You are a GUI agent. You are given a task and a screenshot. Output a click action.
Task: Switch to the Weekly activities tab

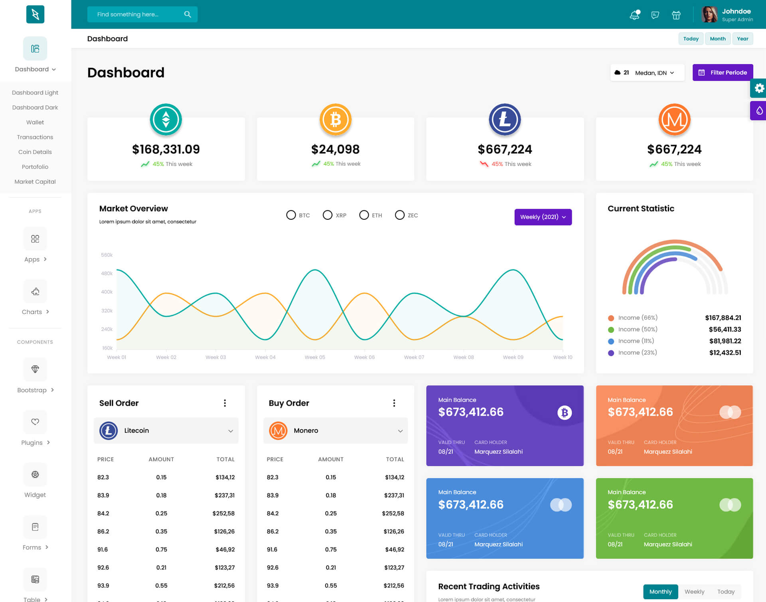coord(694,592)
